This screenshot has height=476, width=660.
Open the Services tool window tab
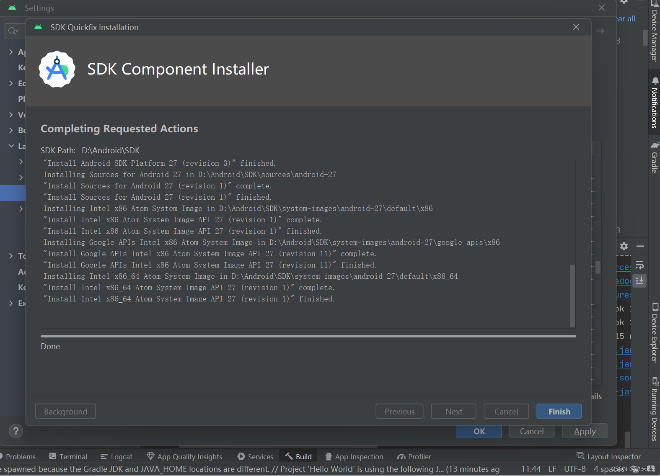click(255, 457)
